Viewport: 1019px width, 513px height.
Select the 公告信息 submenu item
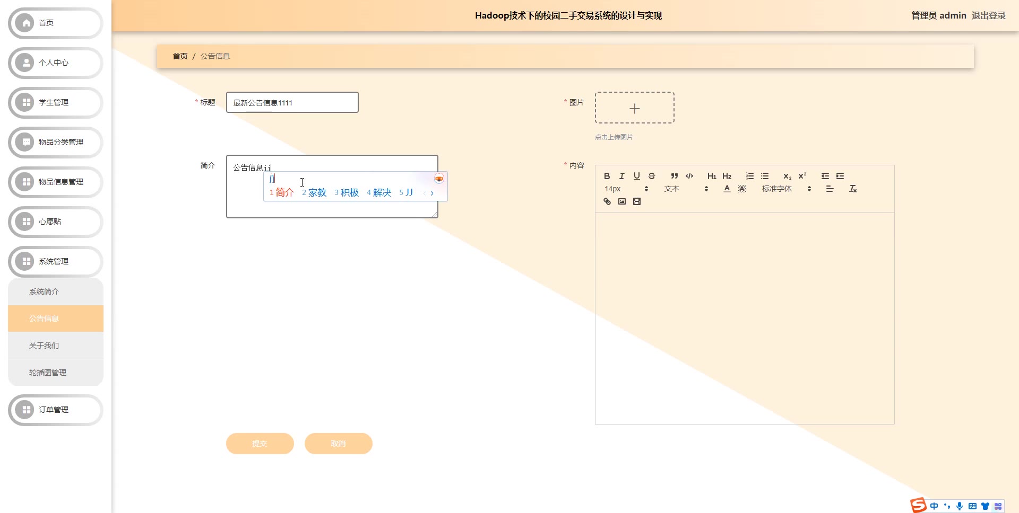click(x=56, y=319)
